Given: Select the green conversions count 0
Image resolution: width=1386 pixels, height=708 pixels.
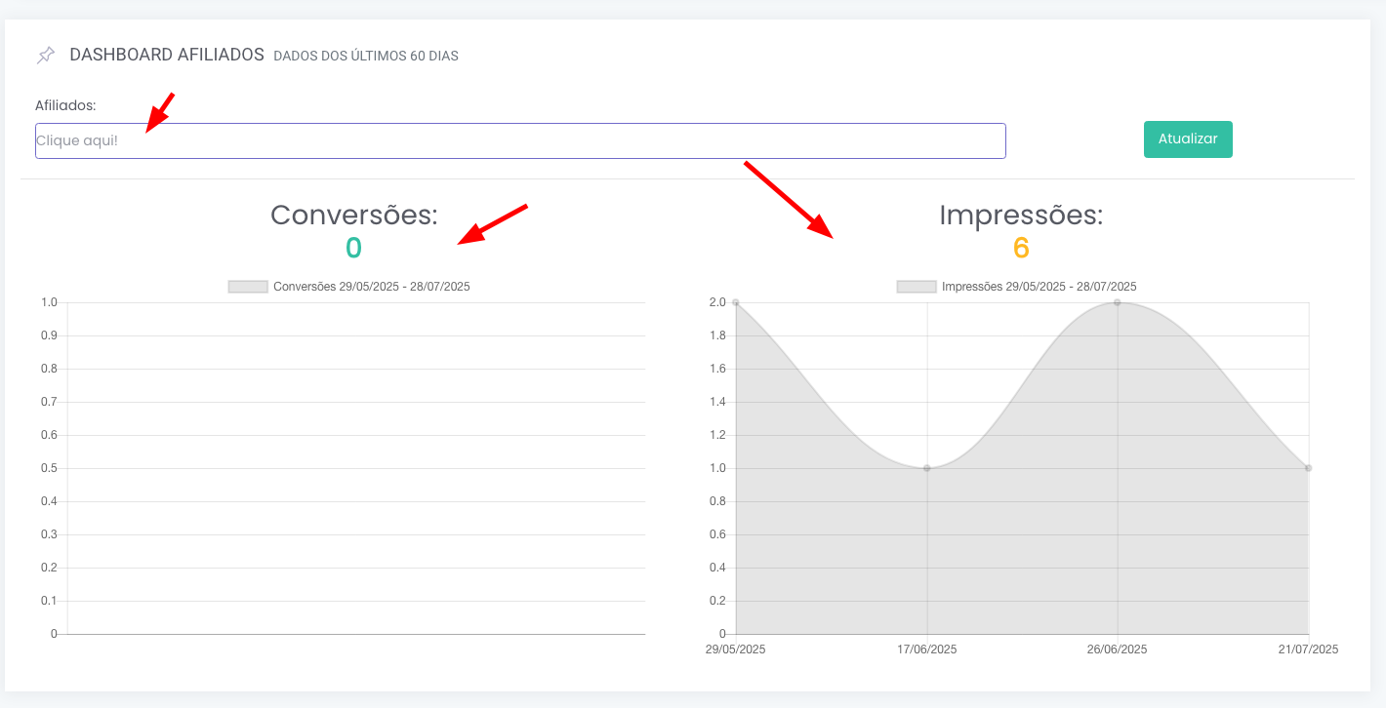Looking at the screenshot, I should [353, 249].
